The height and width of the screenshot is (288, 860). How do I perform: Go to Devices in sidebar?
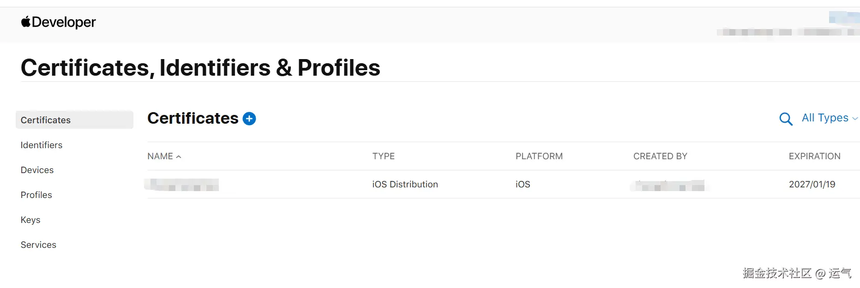point(37,170)
